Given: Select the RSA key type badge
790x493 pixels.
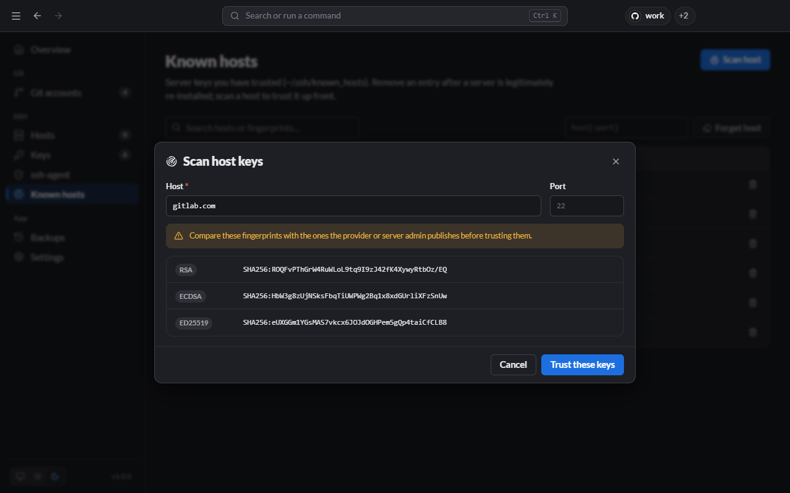Looking at the screenshot, I should (186, 270).
